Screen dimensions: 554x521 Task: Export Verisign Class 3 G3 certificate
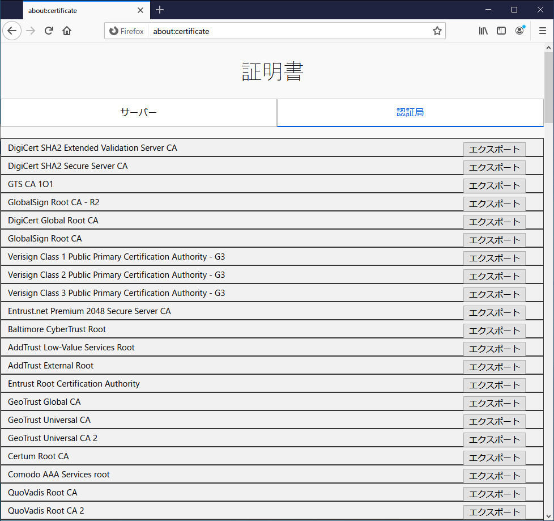pos(495,295)
